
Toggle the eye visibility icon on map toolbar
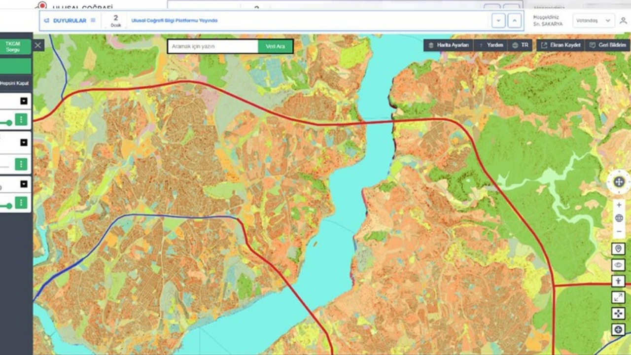[618, 265]
